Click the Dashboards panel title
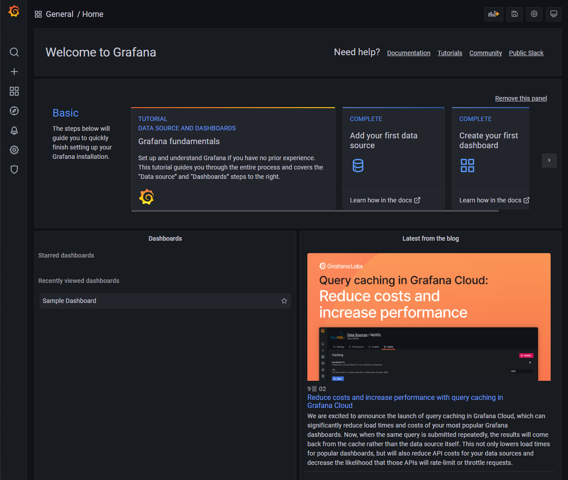 165,238
